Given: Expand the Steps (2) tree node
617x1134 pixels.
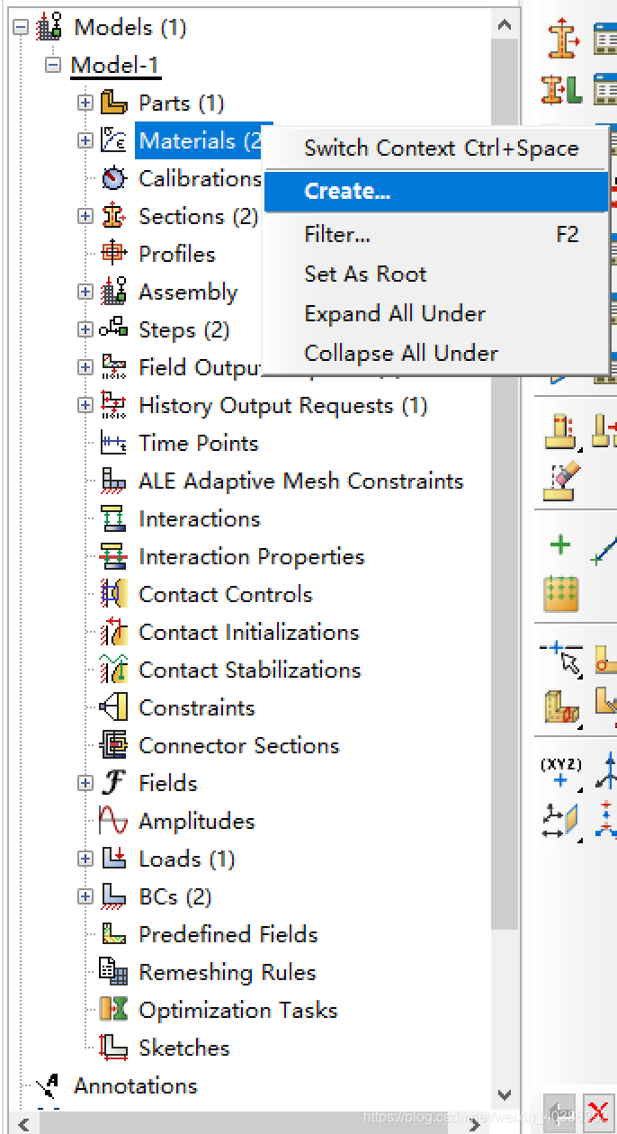Looking at the screenshot, I should pyautogui.click(x=85, y=329).
